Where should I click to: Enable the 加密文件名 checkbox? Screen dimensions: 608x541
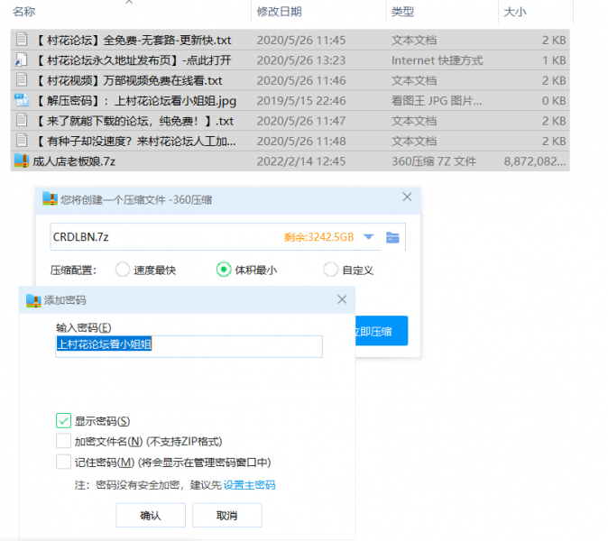[63, 442]
